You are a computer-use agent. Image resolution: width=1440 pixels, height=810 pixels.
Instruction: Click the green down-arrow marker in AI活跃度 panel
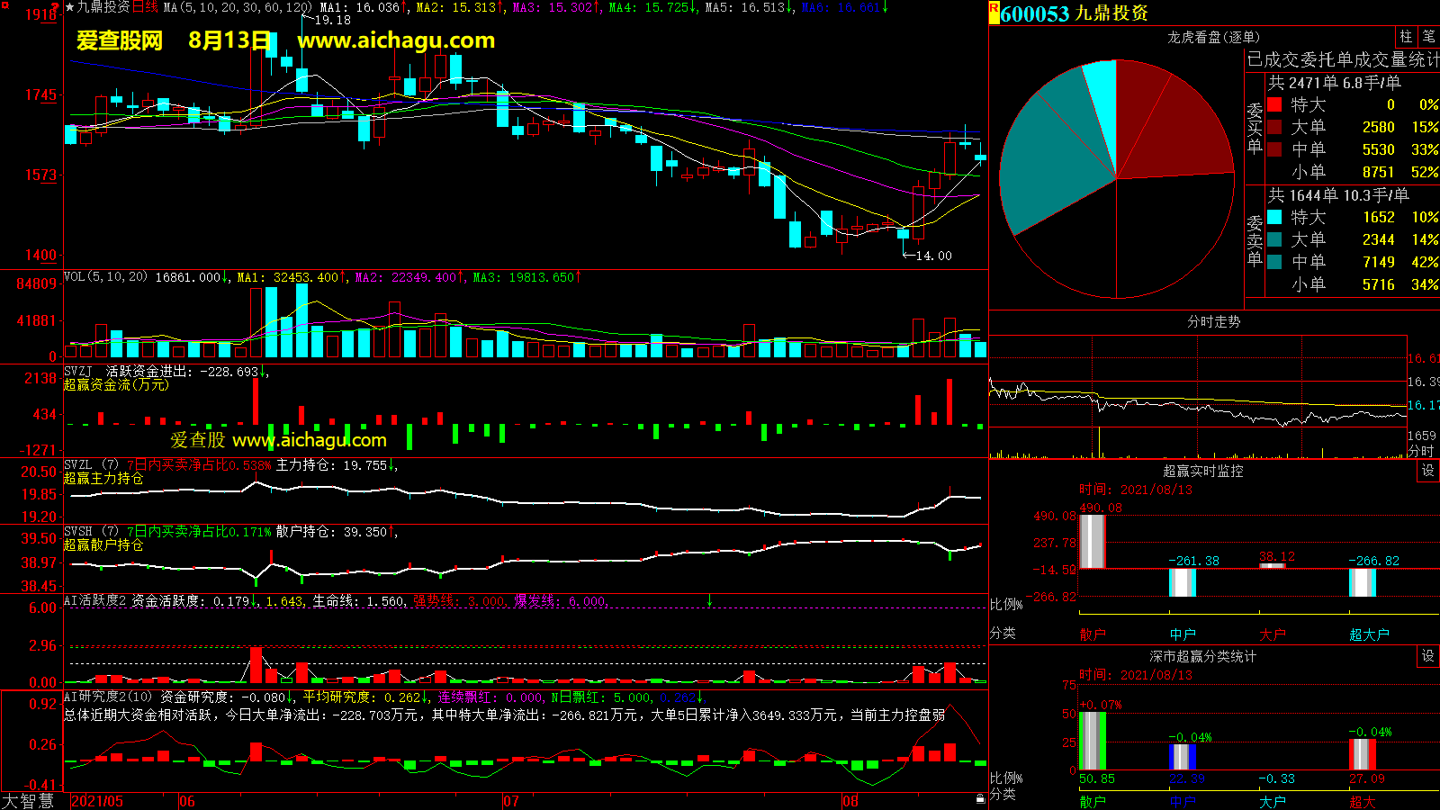[710, 600]
